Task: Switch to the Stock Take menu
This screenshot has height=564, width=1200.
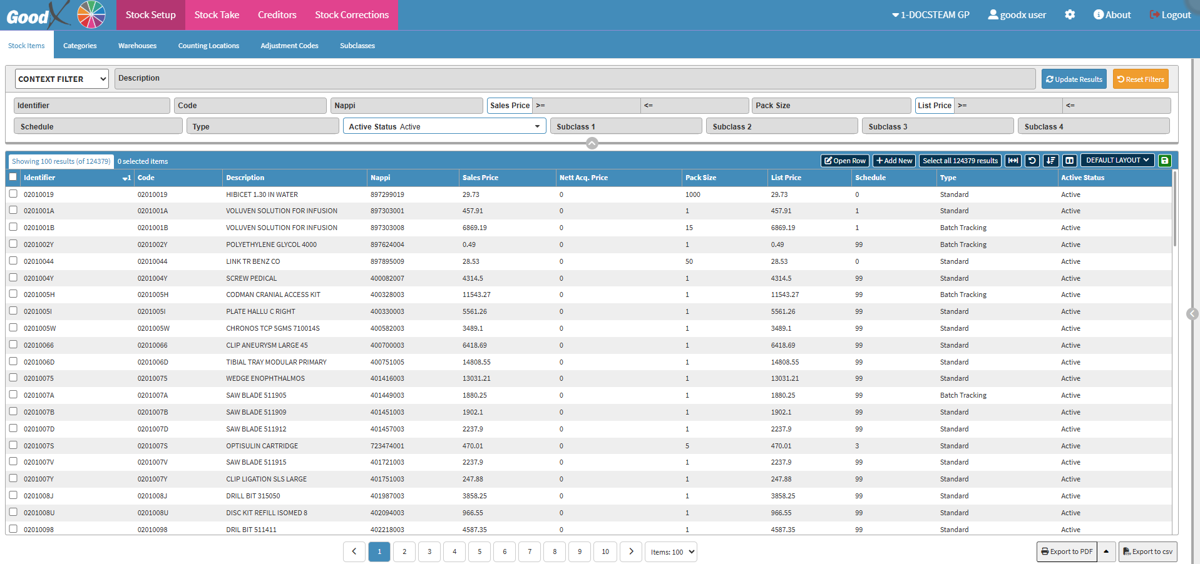Action: [x=217, y=15]
